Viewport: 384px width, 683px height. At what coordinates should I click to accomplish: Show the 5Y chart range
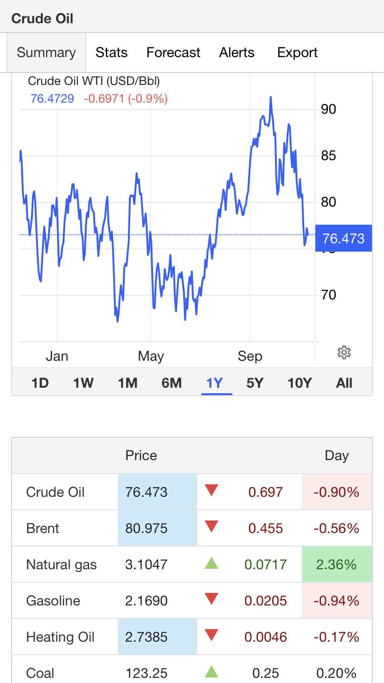coord(255,383)
